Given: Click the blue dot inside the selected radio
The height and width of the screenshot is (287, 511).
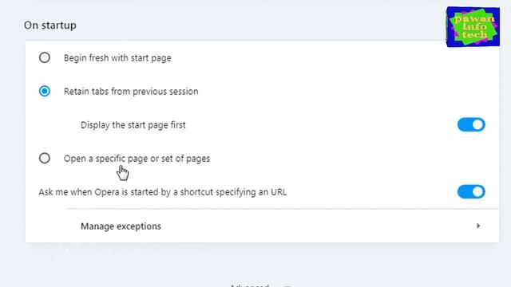Looking at the screenshot, I should click(45, 91).
